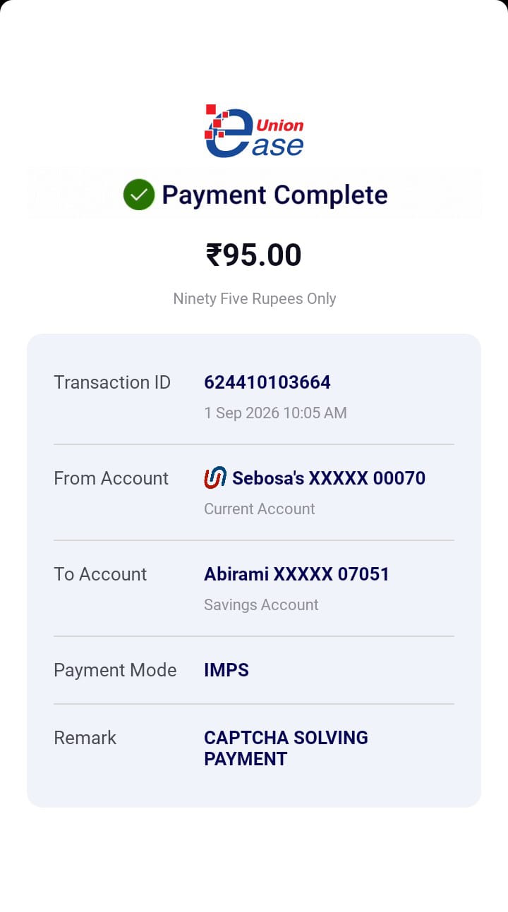Image resolution: width=508 pixels, height=912 pixels.
Task: Select Sebosa's XXXXX 00070 account text
Action: [329, 478]
